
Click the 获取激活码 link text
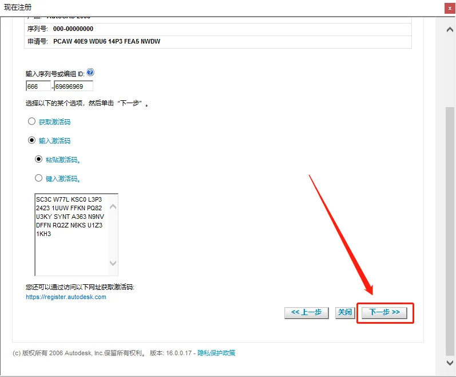[x=55, y=122]
